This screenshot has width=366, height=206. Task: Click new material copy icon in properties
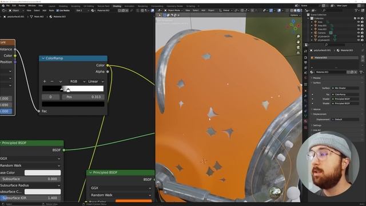tap(352, 72)
